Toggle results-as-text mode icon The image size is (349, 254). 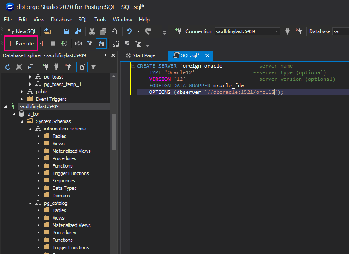click(89, 44)
